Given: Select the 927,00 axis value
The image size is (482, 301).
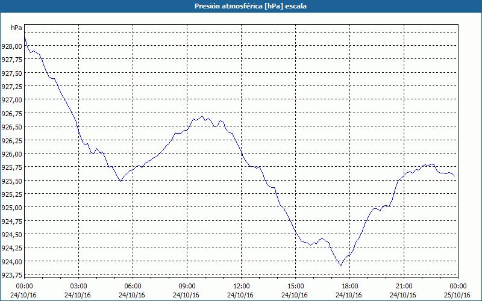Looking at the screenshot, I should point(12,100).
